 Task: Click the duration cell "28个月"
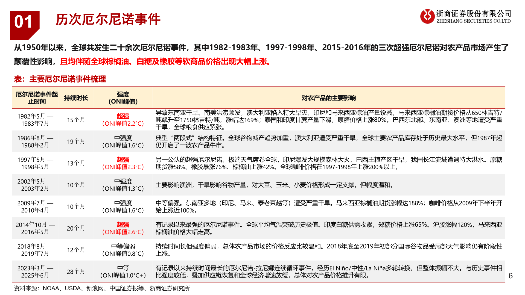pyautogui.click(x=76, y=272)
